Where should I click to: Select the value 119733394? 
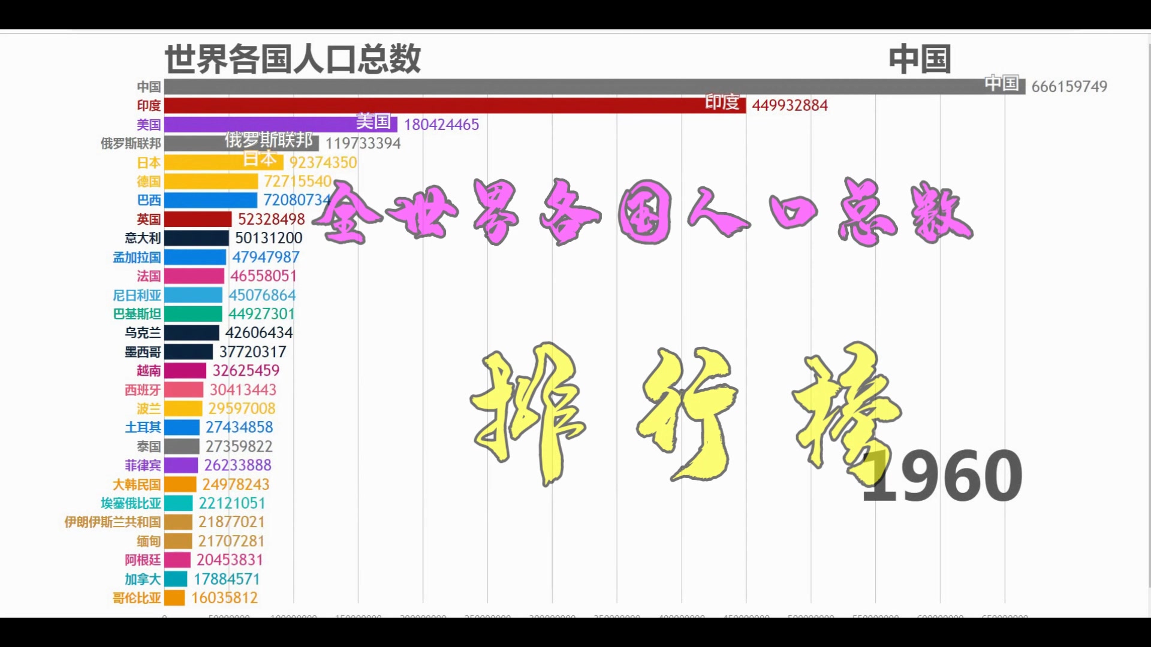pos(363,143)
